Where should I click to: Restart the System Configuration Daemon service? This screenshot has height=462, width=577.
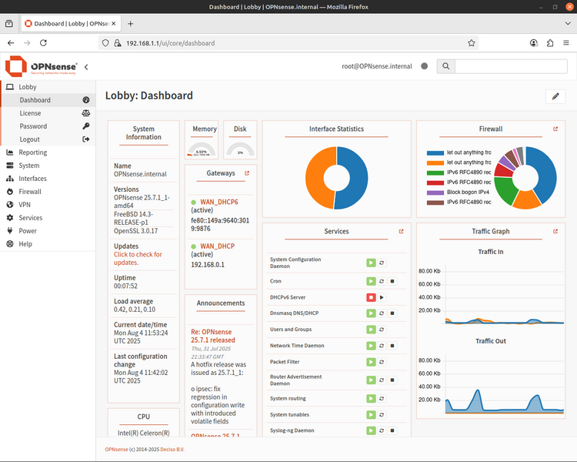pos(382,263)
